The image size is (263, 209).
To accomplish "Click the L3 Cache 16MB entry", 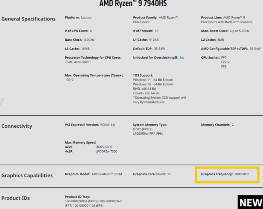I will pyautogui.click(x=77, y=49).
